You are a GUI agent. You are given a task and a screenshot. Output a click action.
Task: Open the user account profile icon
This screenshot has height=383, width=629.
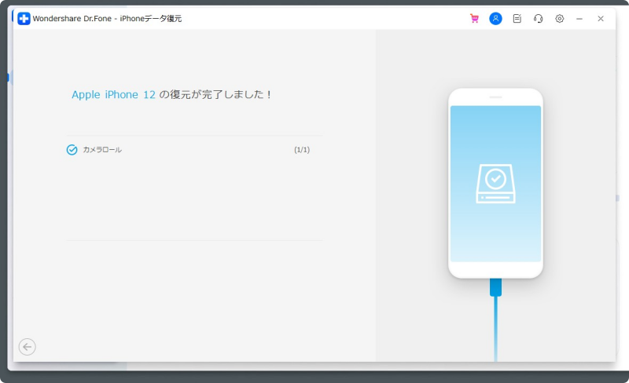(x=495, y=18)
